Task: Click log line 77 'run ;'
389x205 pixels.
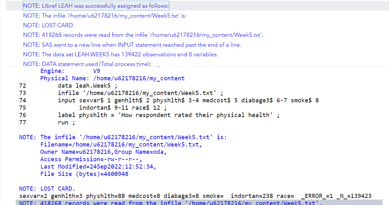Action: [x=66, y=122]
